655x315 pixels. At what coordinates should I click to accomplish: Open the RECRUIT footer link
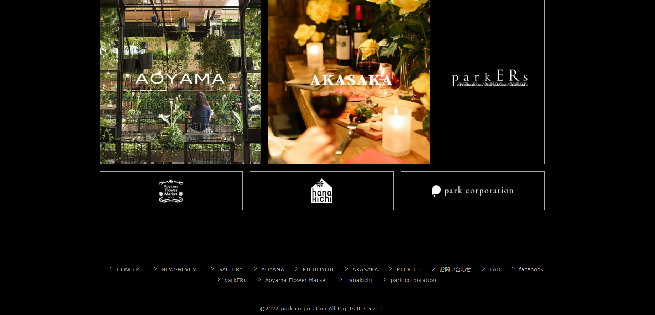(x=409, y=269)
